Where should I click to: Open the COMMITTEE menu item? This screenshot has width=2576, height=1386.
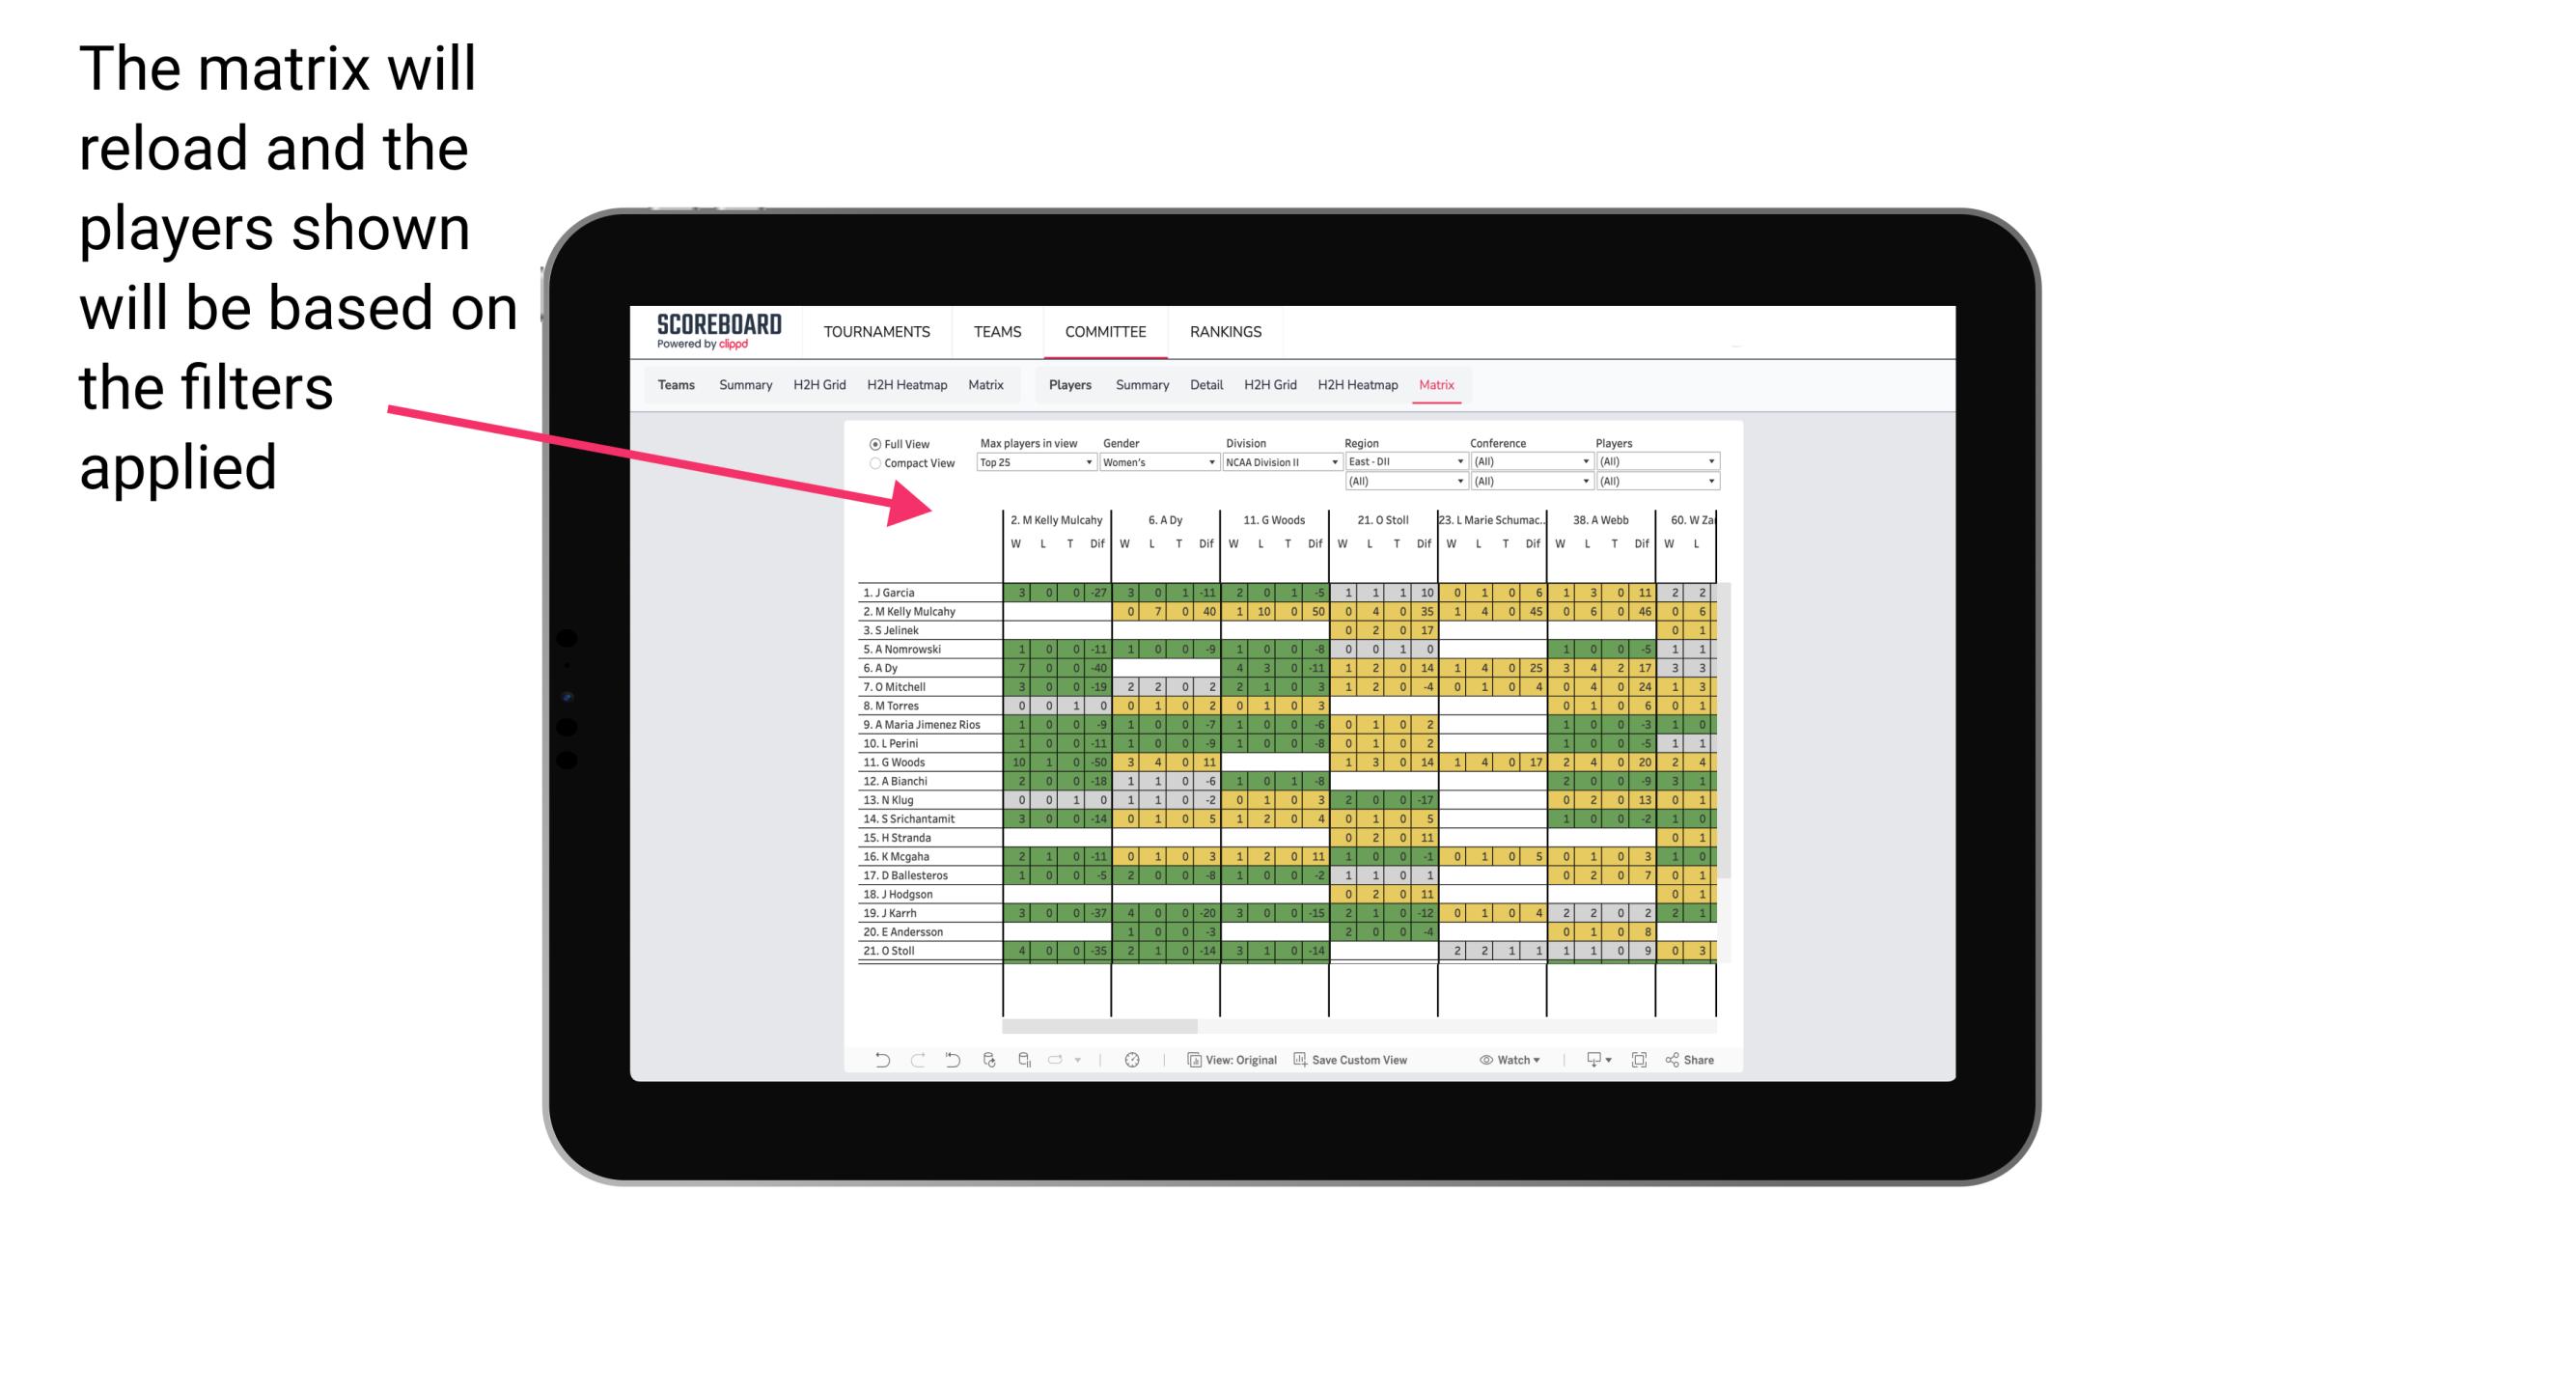1105,329
